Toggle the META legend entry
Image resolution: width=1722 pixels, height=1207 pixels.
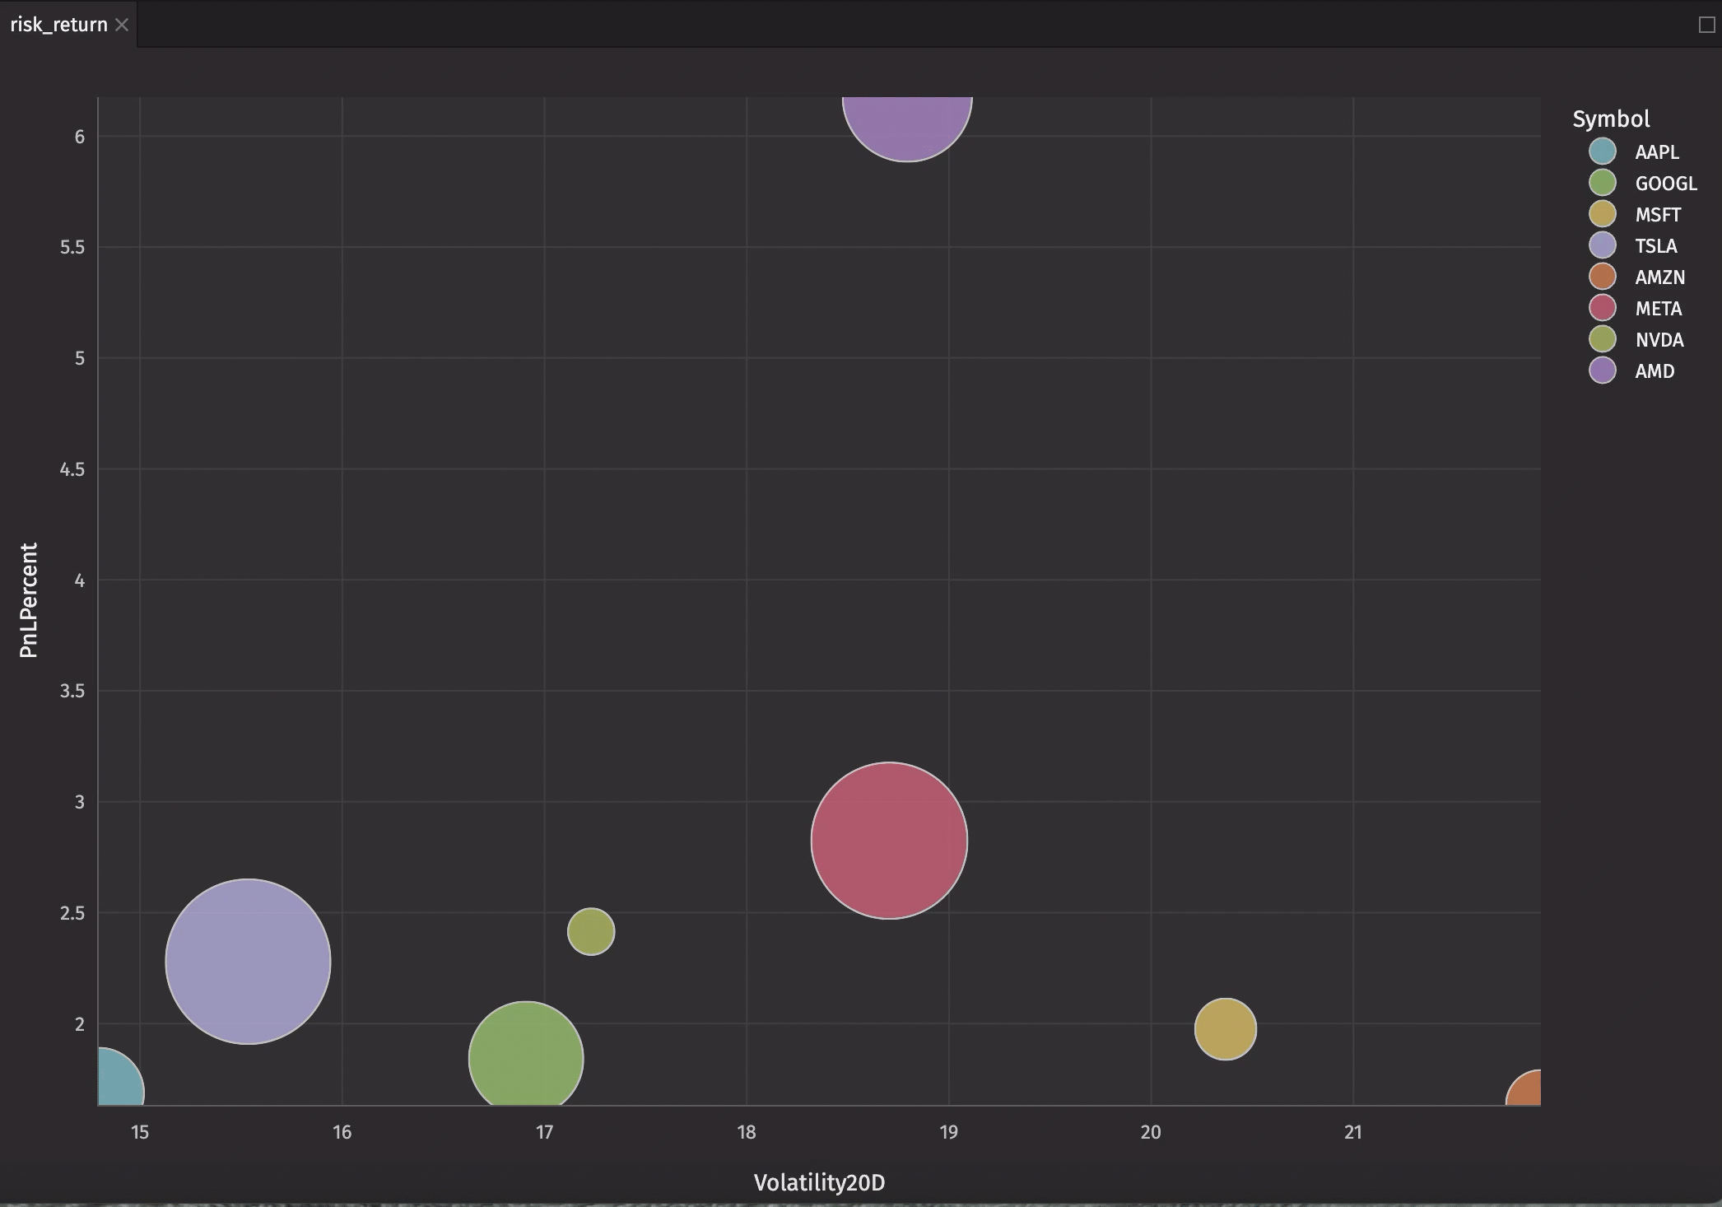click(x=1658, y=309)
